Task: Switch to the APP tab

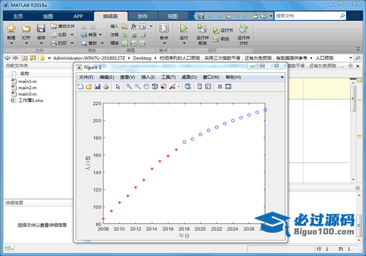Action: 78,16
